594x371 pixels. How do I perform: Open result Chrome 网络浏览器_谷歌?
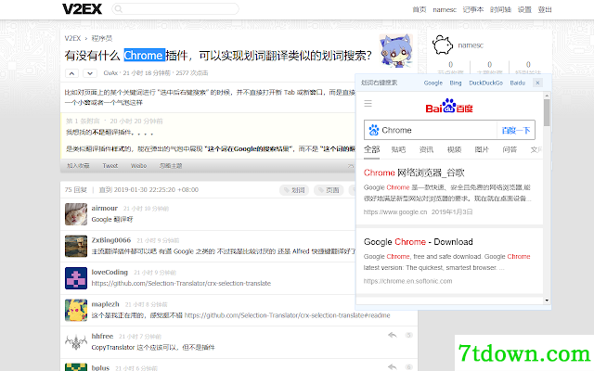(414, 173)
